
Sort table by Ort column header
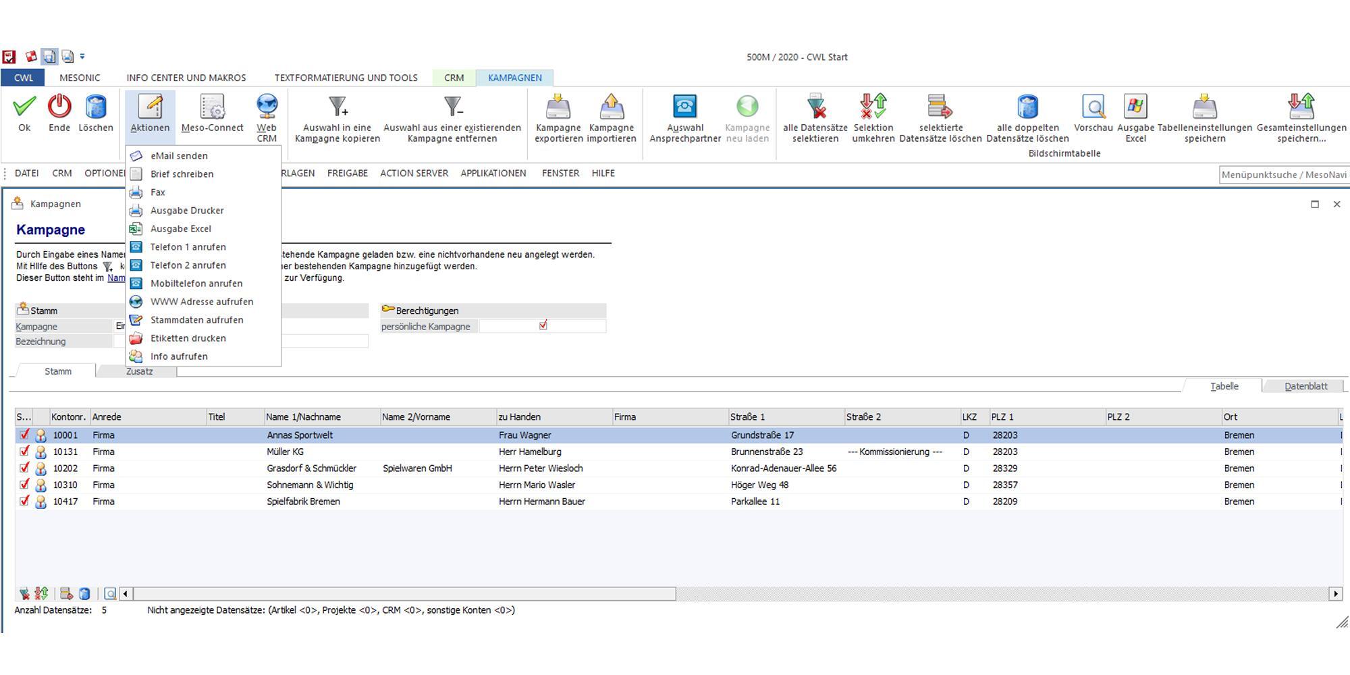pyautogui.click(x=1280, y=417)
